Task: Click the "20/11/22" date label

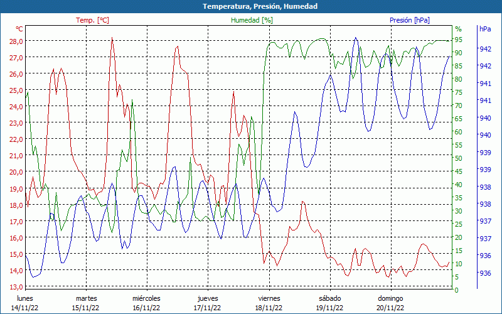Action: (x=390, y=308)
